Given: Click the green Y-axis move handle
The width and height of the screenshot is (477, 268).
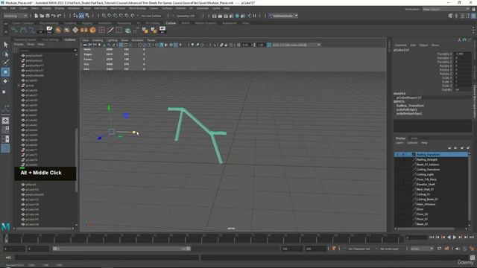Looking at the screenshot, I should (x=109, y=107).
